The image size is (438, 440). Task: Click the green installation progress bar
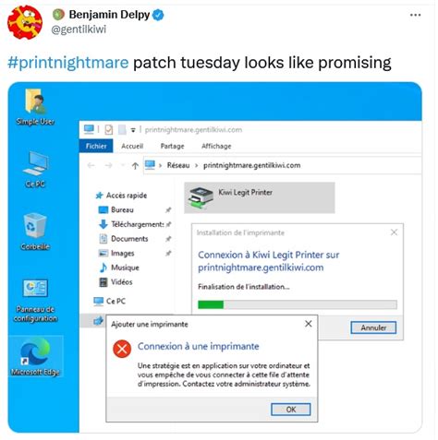click(x=298, y=304)
